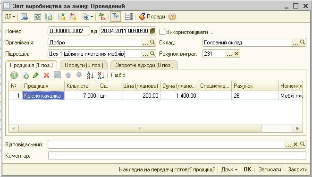This screenshot has width=312, height=177.
Task: Click the Організація select ellipsis button
Action: [x=145, y=42]
